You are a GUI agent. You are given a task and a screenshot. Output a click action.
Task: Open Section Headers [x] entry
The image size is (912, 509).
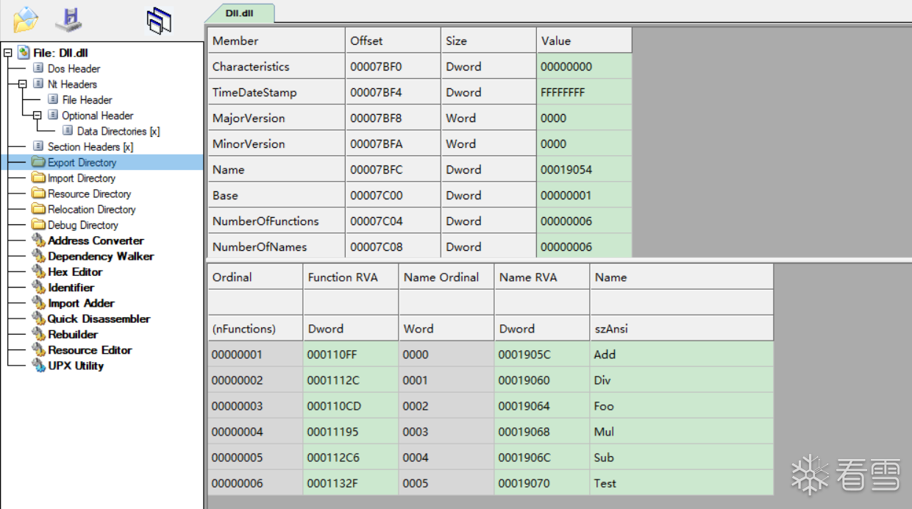pos(90,147)
